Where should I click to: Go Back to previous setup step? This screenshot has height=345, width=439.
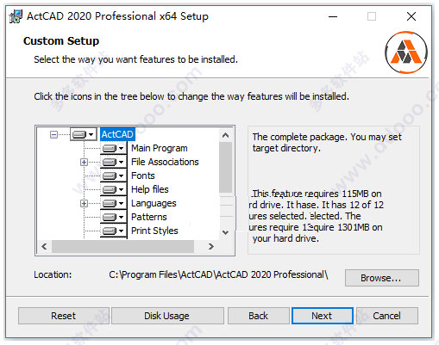click(259, 316)
